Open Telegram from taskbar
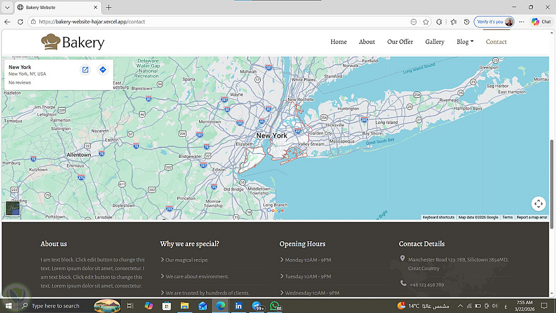This screenshot has width=556, height=313. [257, 306]
